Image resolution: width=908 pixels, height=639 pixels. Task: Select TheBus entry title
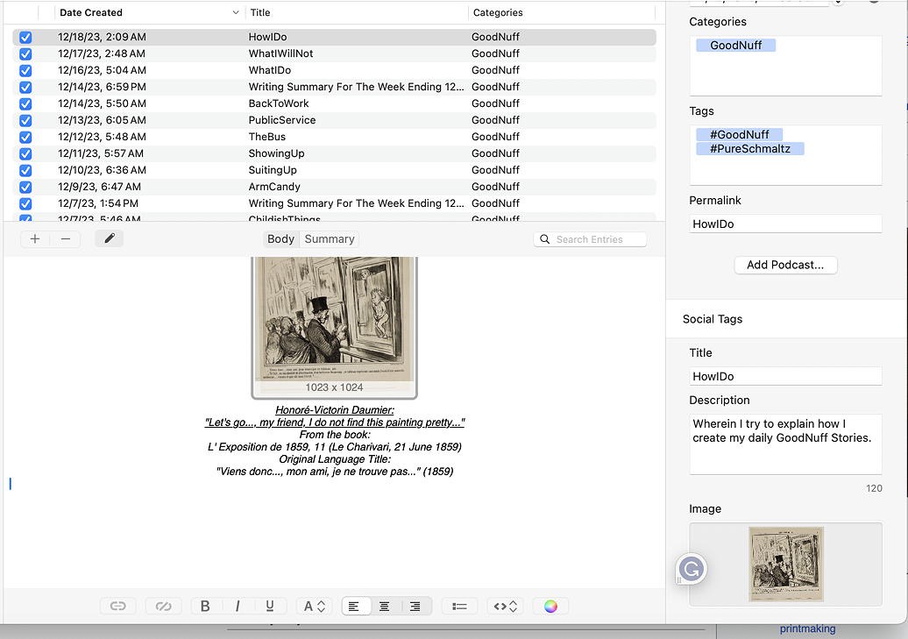(x=267, y=138)
